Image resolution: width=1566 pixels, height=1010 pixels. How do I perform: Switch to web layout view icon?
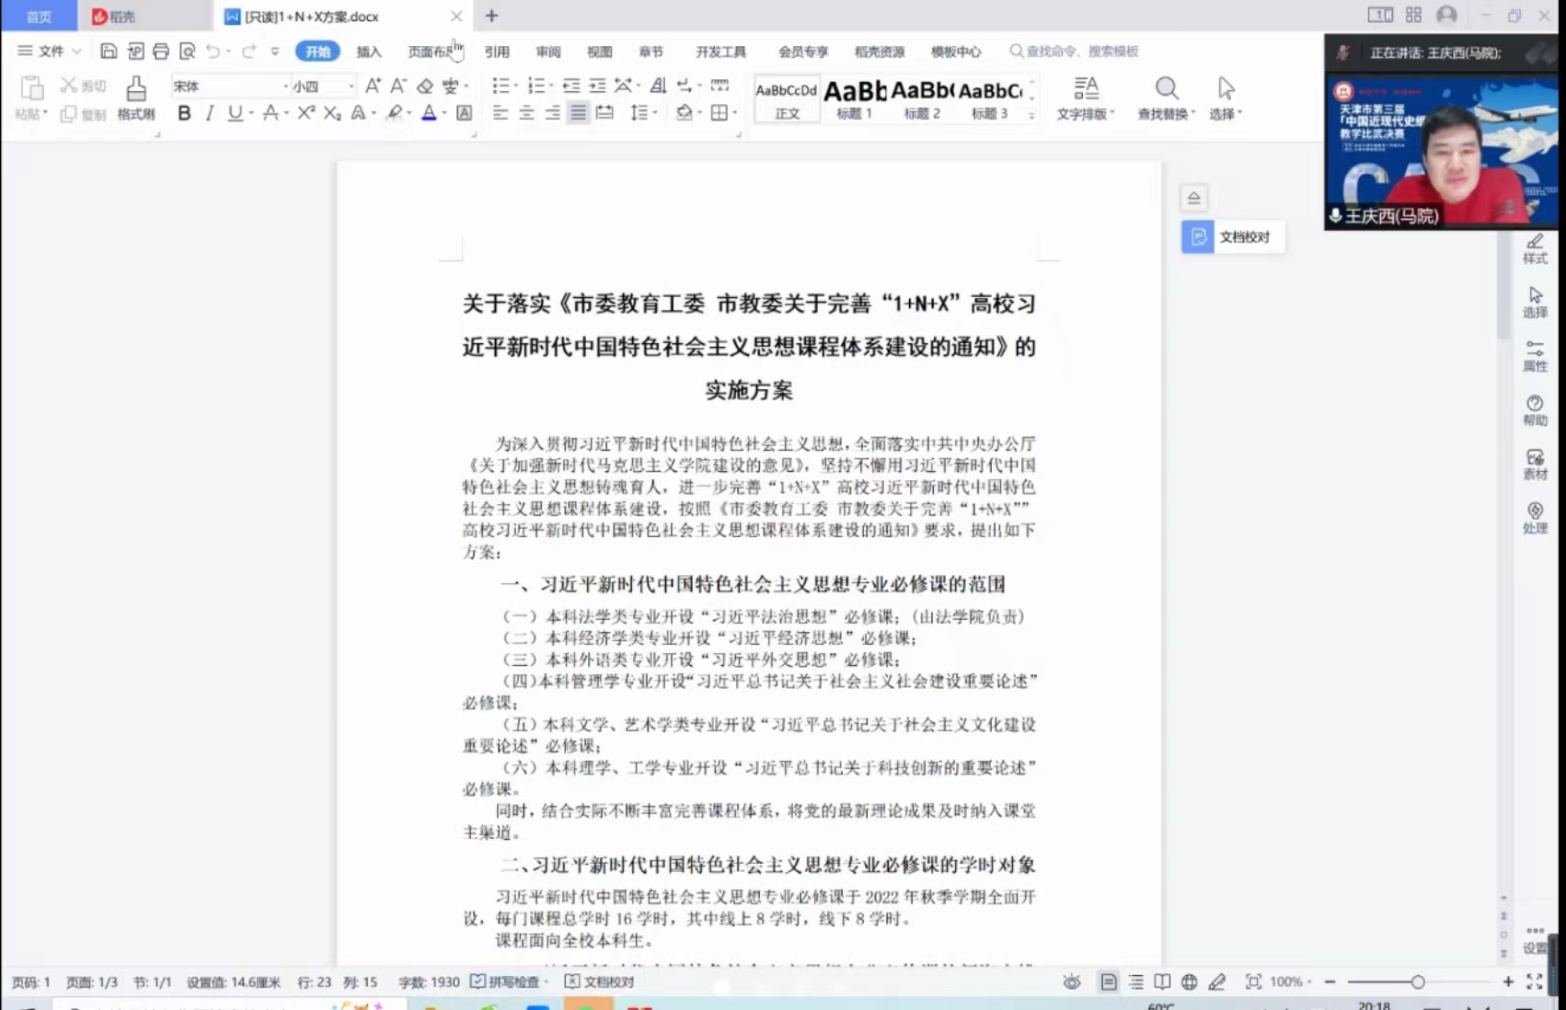pos(1189,982)
